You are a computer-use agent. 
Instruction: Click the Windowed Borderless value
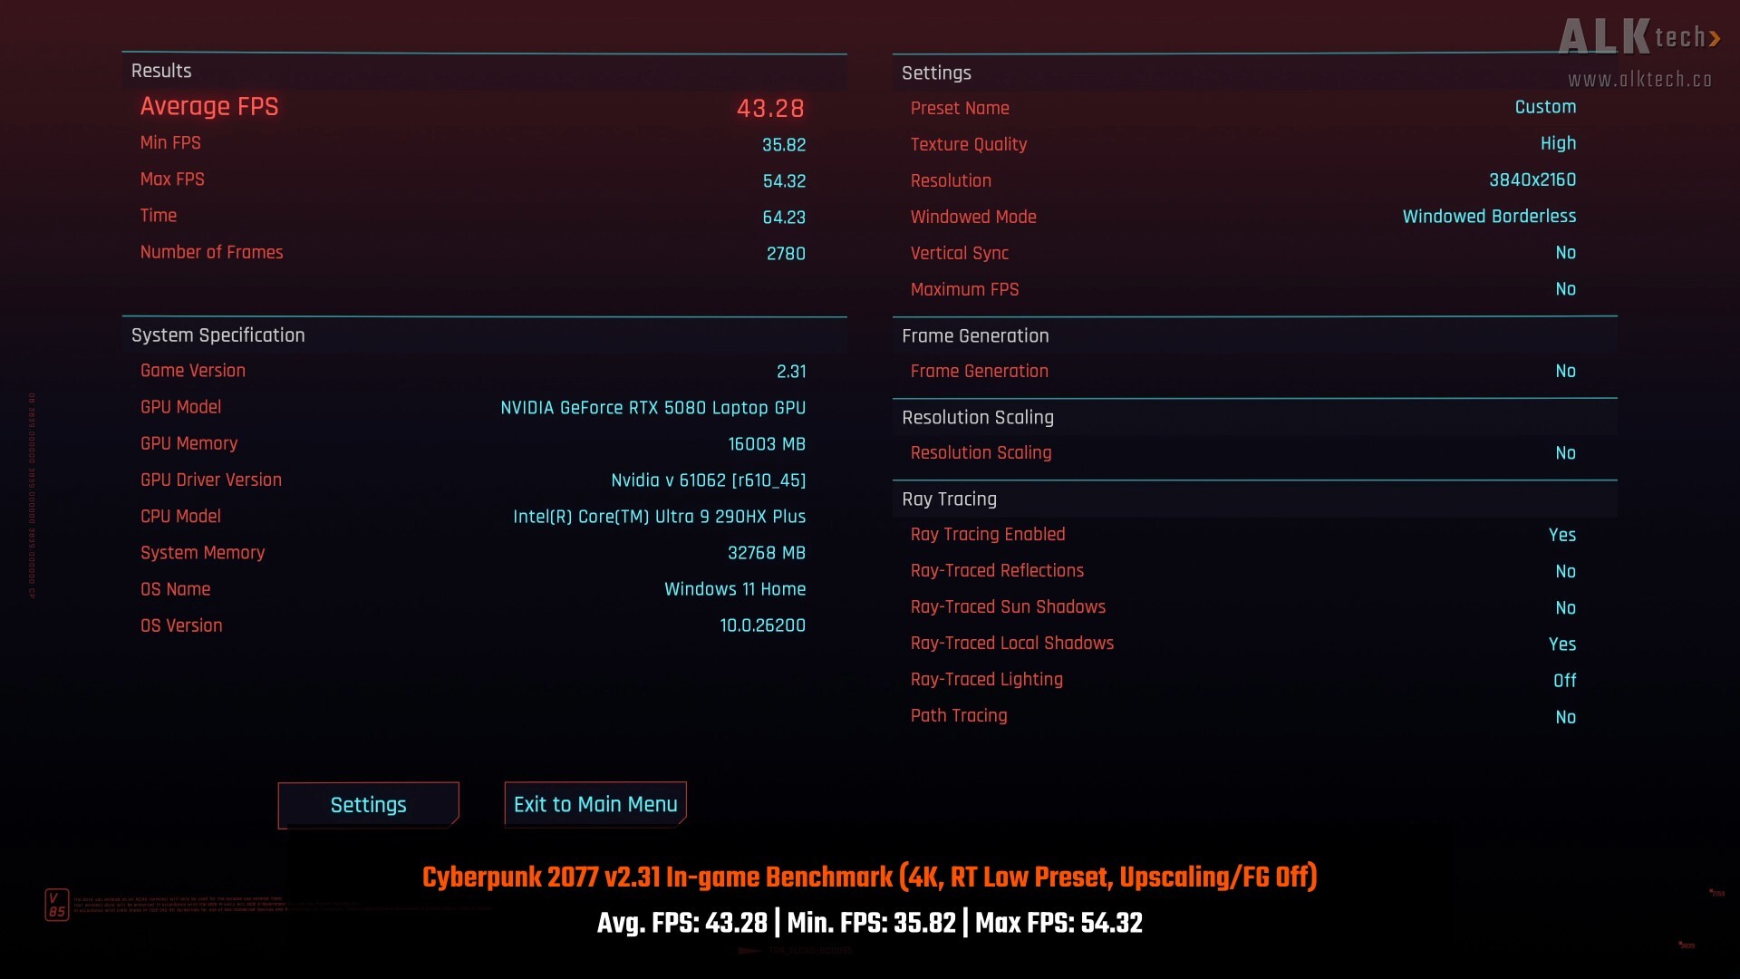pos(1489,216)
